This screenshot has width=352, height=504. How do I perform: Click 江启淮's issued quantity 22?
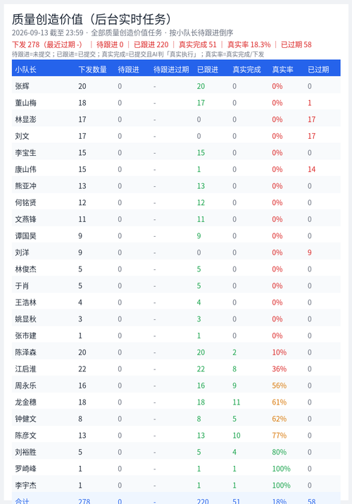(82, 369)
